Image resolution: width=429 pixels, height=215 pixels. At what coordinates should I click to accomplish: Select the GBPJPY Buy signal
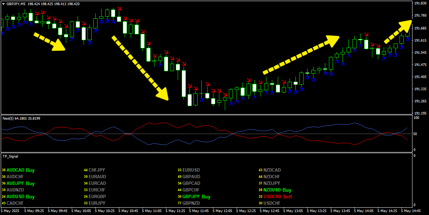pos(196,197)
